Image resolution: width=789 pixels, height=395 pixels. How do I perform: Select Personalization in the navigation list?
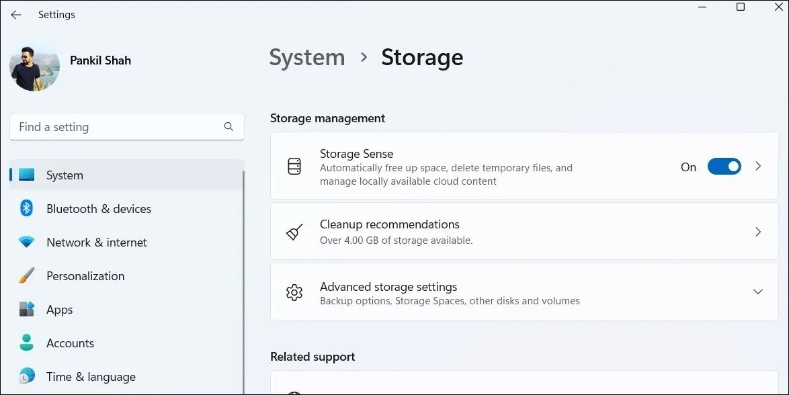coord(85,275)
